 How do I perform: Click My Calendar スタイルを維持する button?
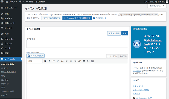pyautogui.click(x=77, y=18)
